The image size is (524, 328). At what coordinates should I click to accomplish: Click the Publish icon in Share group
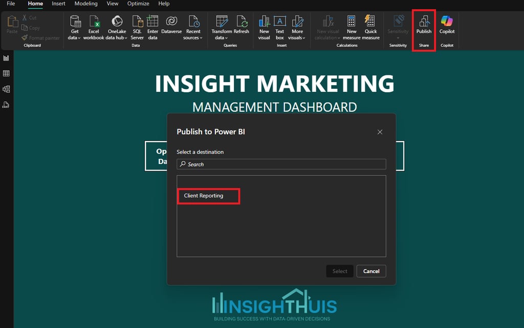coord(424,22)
